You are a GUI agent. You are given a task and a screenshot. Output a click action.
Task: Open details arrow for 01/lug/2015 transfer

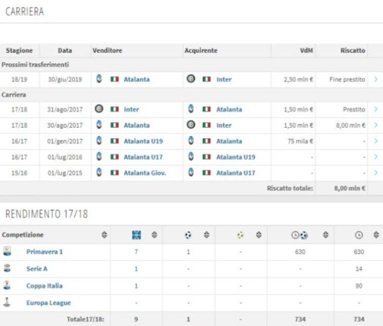[x=376, y=173]
